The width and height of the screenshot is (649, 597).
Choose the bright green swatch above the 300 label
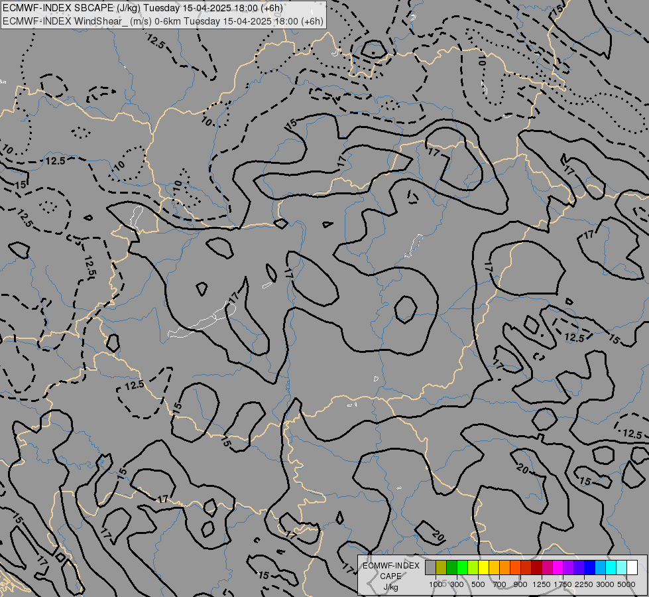[462, 568]
